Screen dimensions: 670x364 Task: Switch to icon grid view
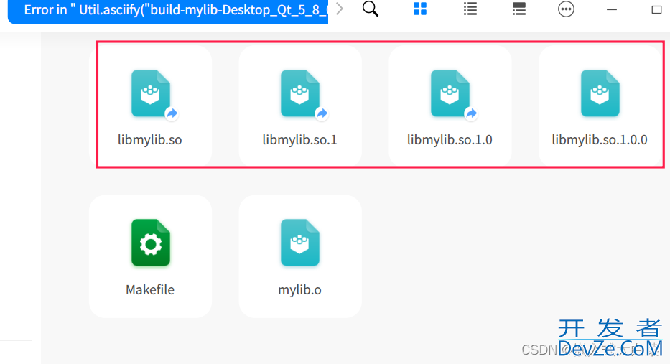[420, 9]
